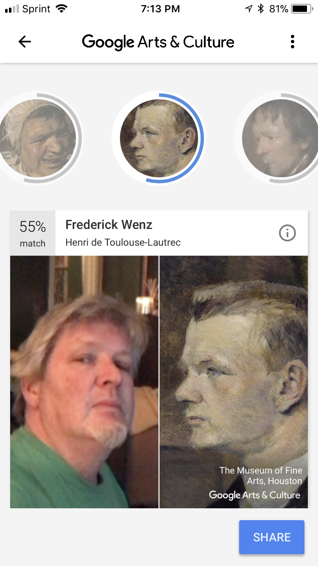Open the Toulouse-Lautrec painting image
318x566 pixels.
[234, 382]
